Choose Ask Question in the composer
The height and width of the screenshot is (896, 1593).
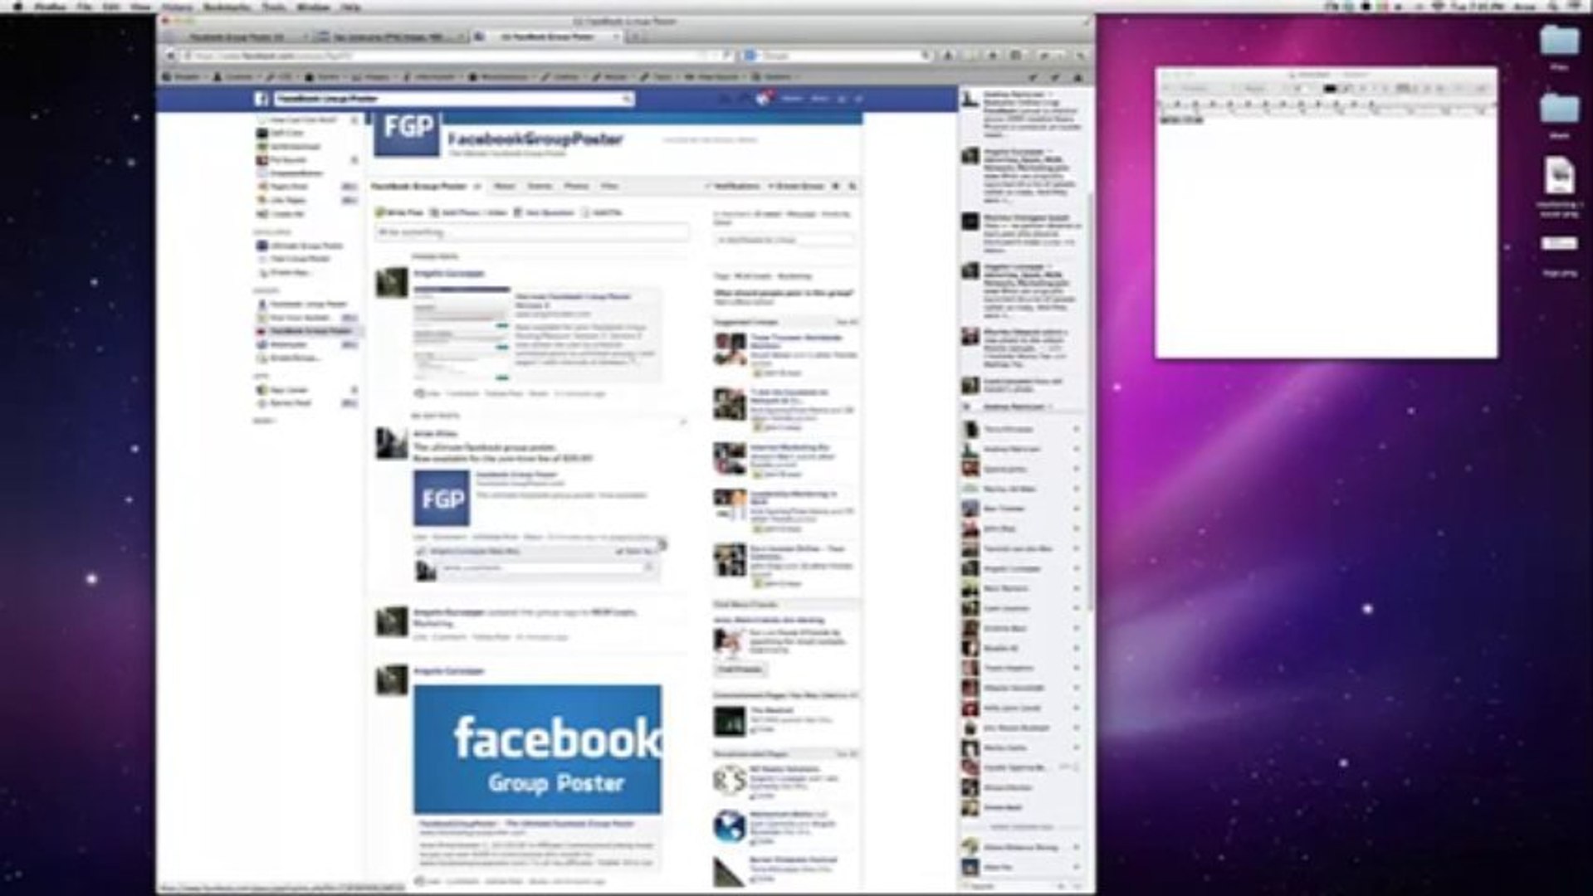tap(545, 213)
